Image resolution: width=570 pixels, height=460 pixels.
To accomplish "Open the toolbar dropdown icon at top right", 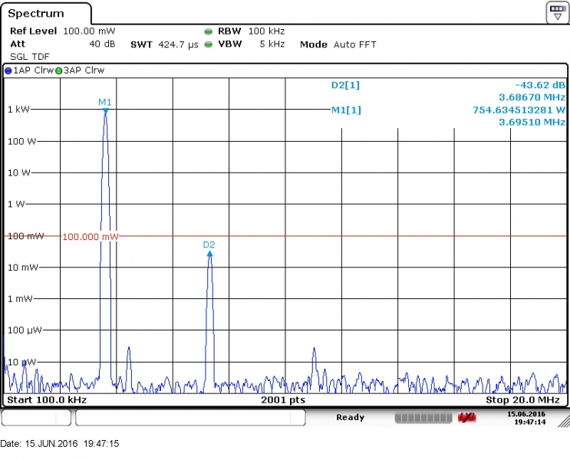I will [x=557, y=12].
